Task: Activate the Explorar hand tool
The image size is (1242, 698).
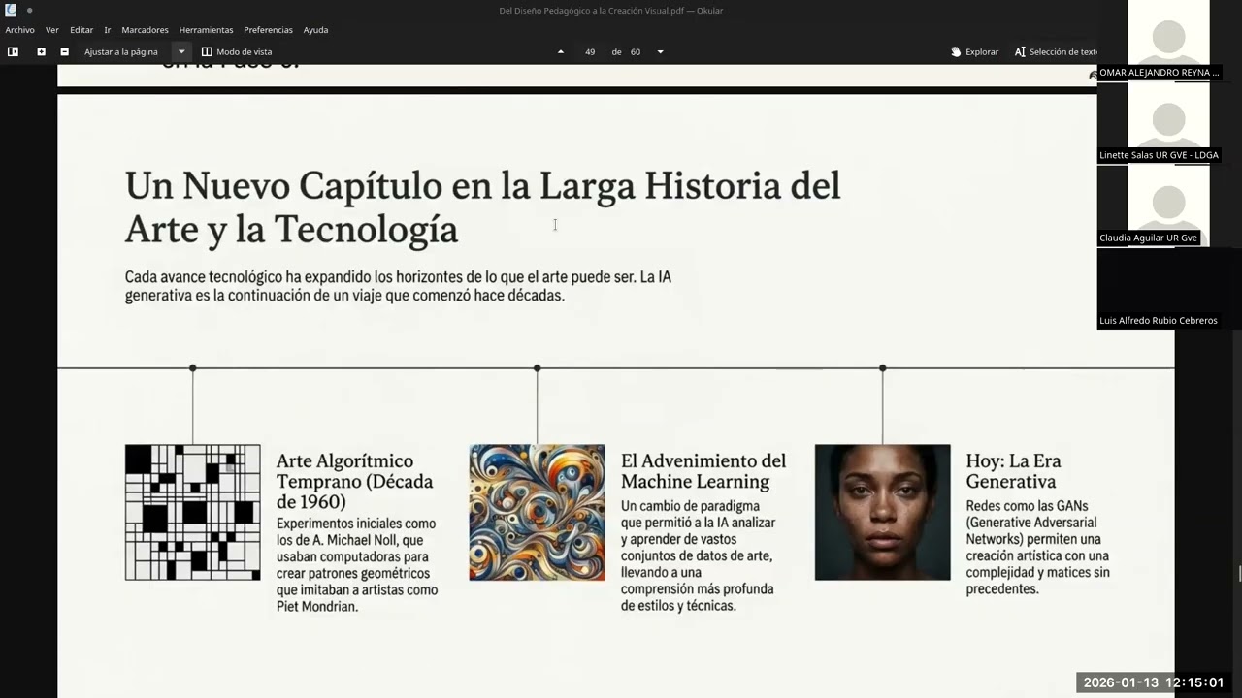Action: tap(974, 51)
